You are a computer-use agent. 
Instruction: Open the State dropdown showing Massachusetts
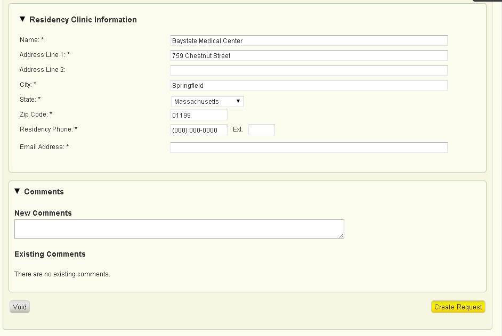(207, 101)
